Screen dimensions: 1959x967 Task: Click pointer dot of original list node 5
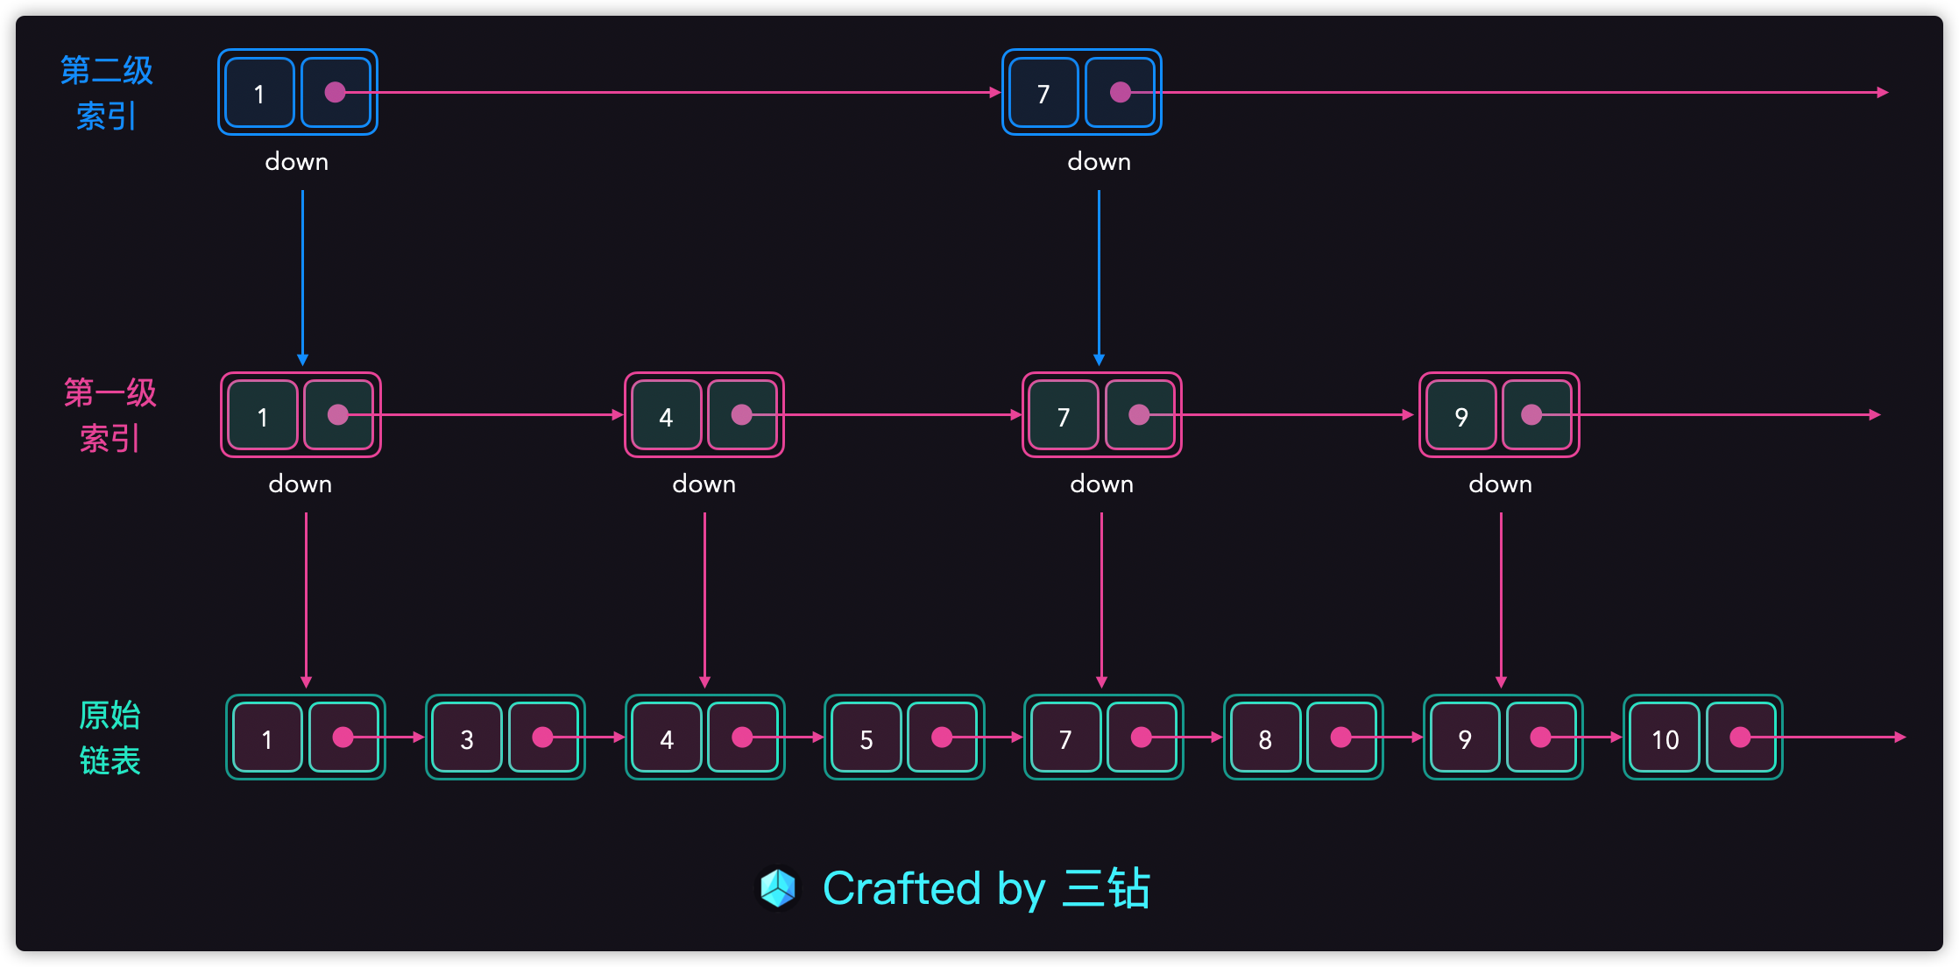[942, 738]
